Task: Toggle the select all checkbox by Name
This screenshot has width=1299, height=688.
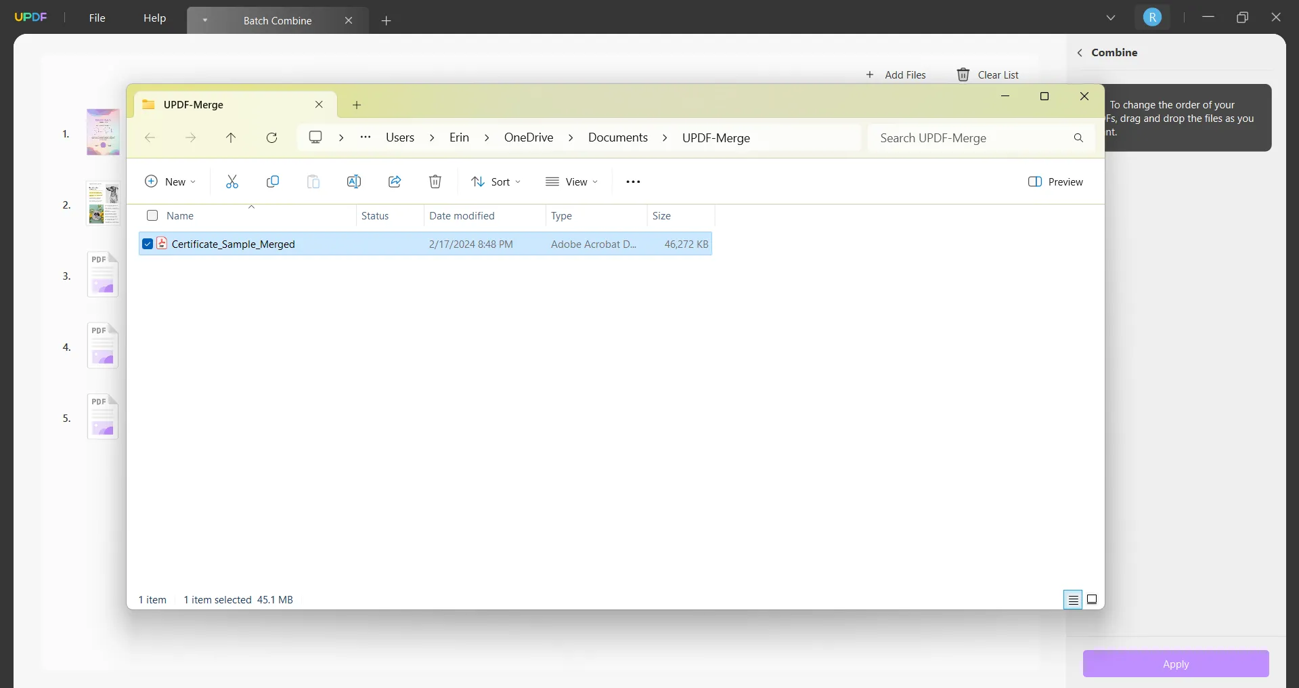Action: pyautogui.click(x=152, y=215)
